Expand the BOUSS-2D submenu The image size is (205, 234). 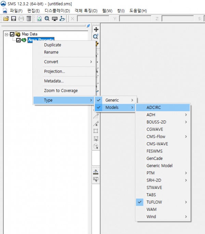pos(163,122)
